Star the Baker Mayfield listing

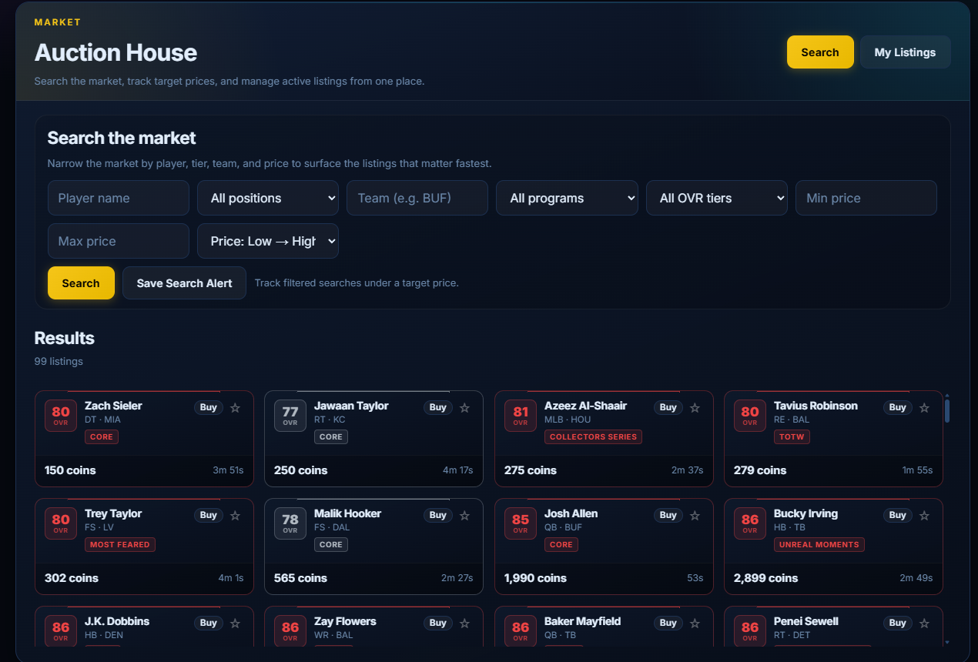(x=695, y=624)
